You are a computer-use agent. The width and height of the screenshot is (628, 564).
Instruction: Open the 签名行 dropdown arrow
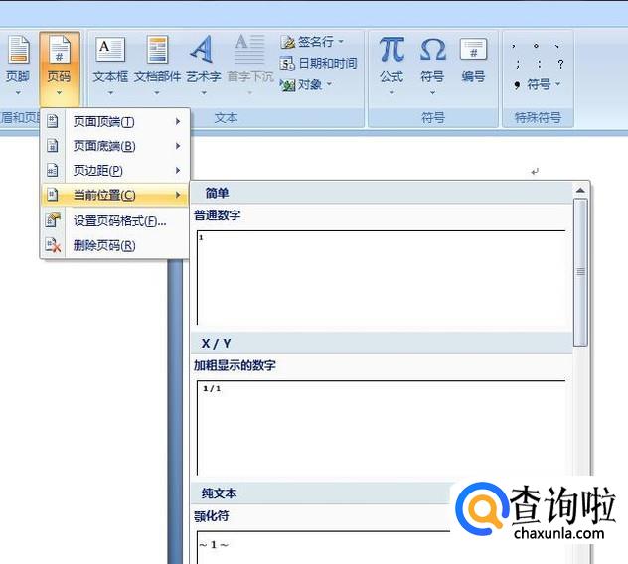pyautogui.click(x=341, y=42)
